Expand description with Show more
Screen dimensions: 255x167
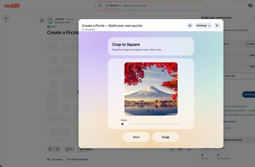[x=230, y=122]
